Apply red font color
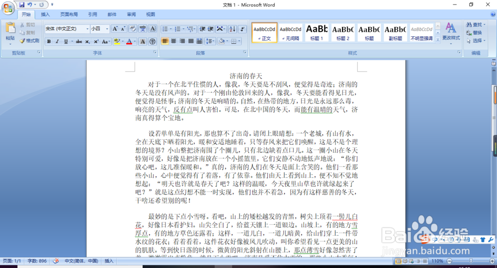 [129, 42]
